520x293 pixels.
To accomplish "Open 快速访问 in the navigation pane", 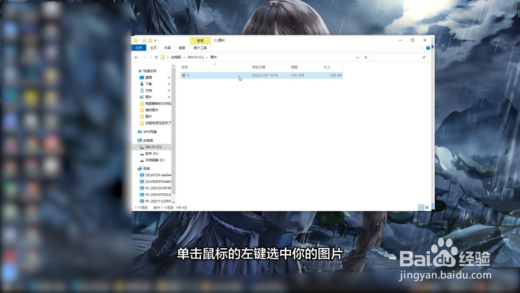I will pos(149,71).
